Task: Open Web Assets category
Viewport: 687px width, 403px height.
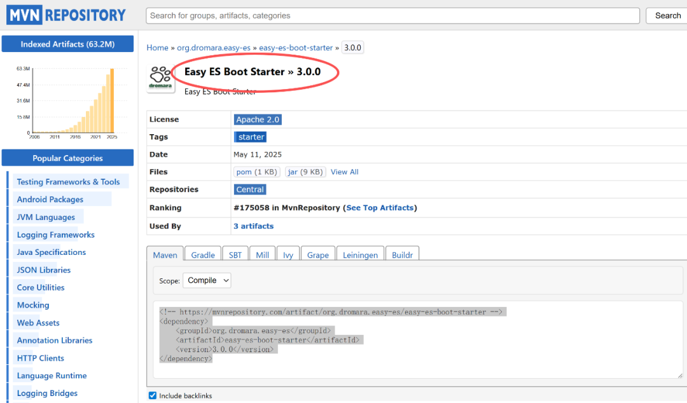Action: click(x=38, y=323)
